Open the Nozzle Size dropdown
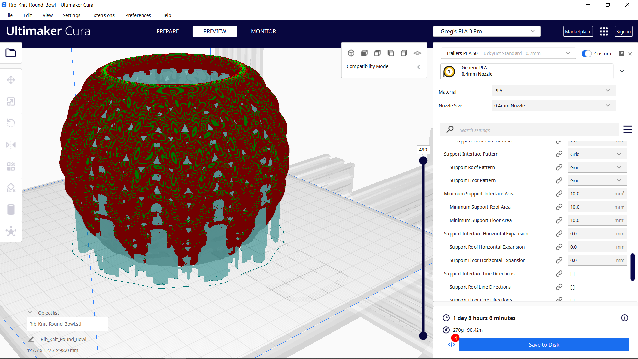 click(x=553, y=106)
